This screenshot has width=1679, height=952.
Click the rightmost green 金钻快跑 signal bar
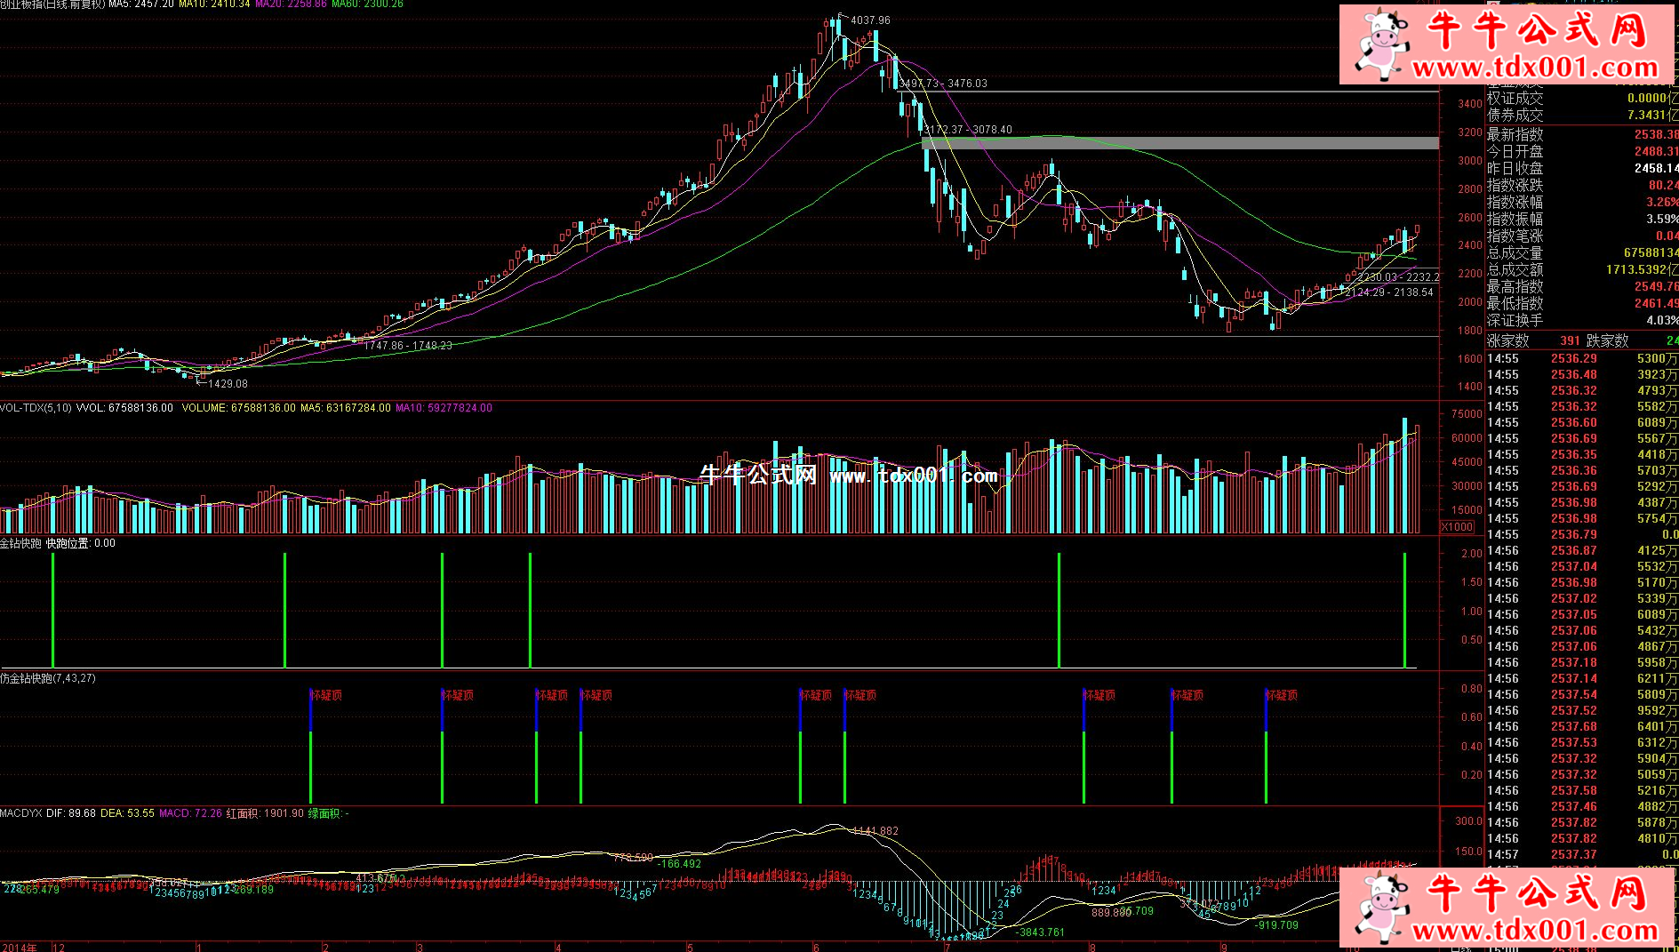[1404, 610]
